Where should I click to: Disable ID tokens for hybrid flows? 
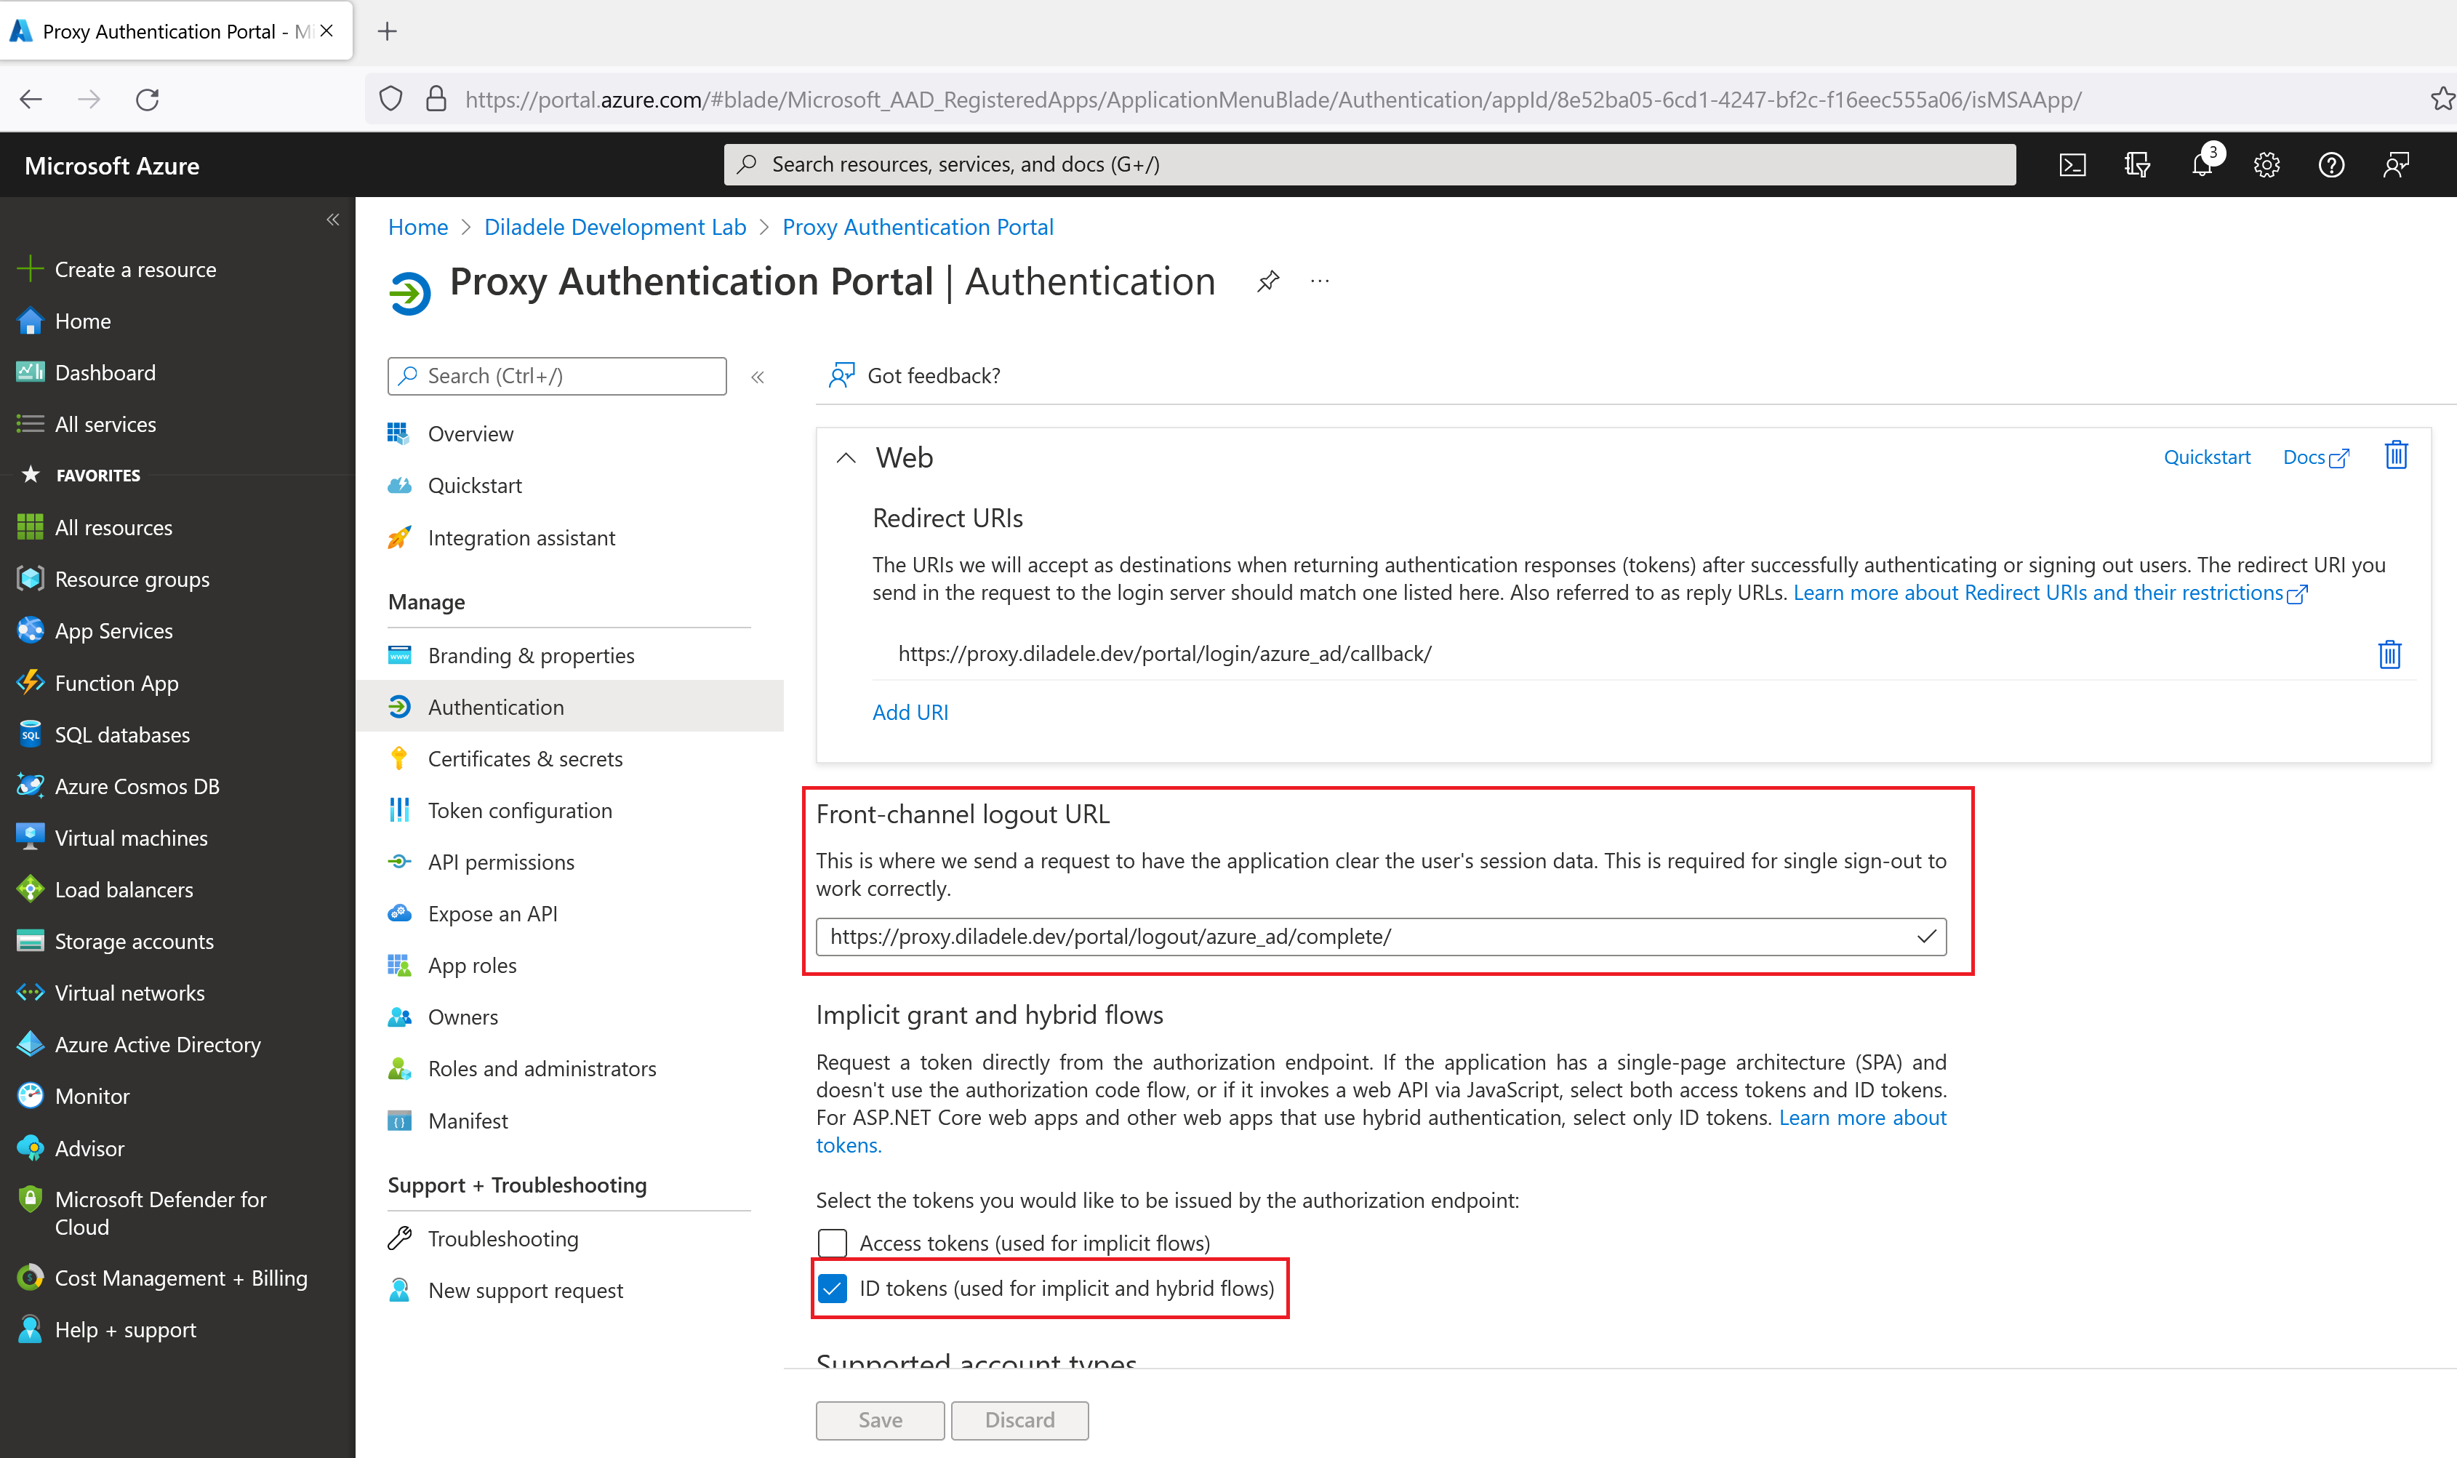pyautogui.click(x=833, y=1286)
